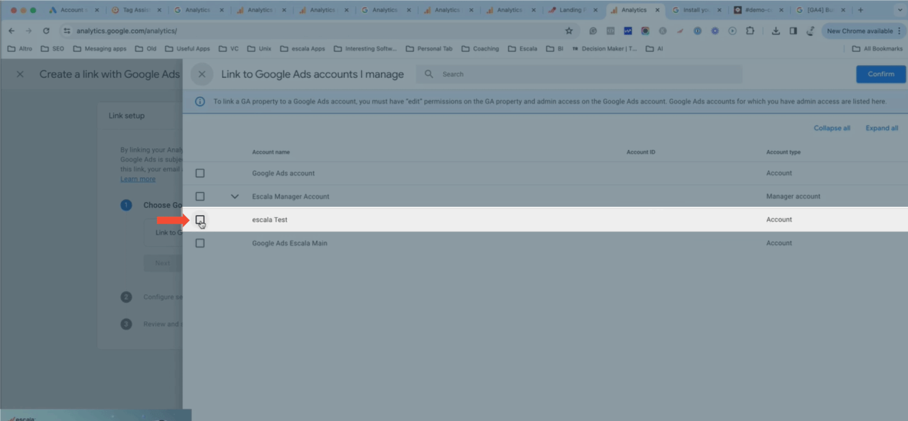Open the All Bookmarks folder
This screenshot has height=421, width=908.
(878, 49)
